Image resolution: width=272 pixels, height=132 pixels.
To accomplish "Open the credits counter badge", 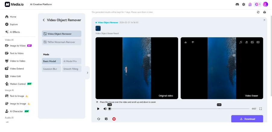I will [x=258, y=4].
